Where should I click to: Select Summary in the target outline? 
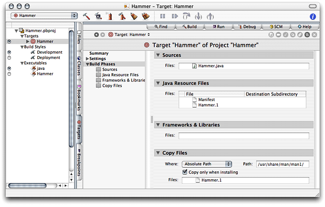[x=99, y=53]
